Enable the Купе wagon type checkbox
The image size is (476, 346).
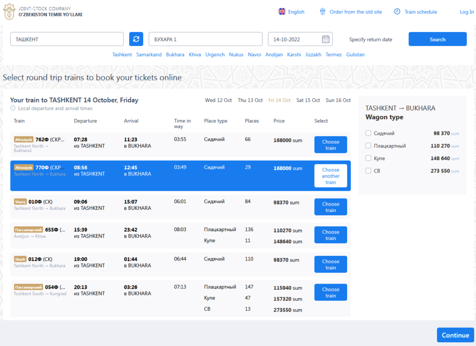tap(368, 158)
